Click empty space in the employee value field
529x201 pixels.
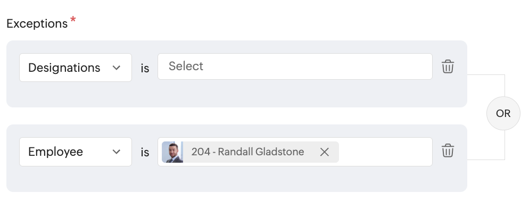385,152
